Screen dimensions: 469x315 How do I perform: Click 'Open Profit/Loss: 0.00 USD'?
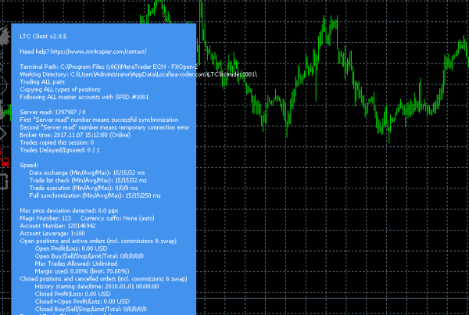pos(71,249)
